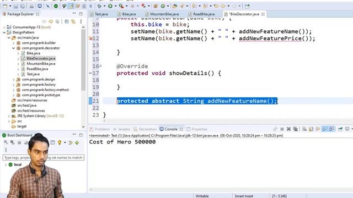Click error marker on line 12
This screenshot has height=198, width=353.
click(90, 38)
